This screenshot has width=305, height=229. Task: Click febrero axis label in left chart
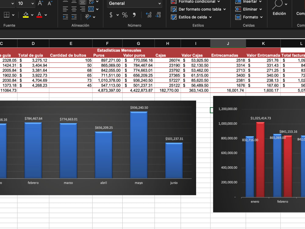(33, 183)
